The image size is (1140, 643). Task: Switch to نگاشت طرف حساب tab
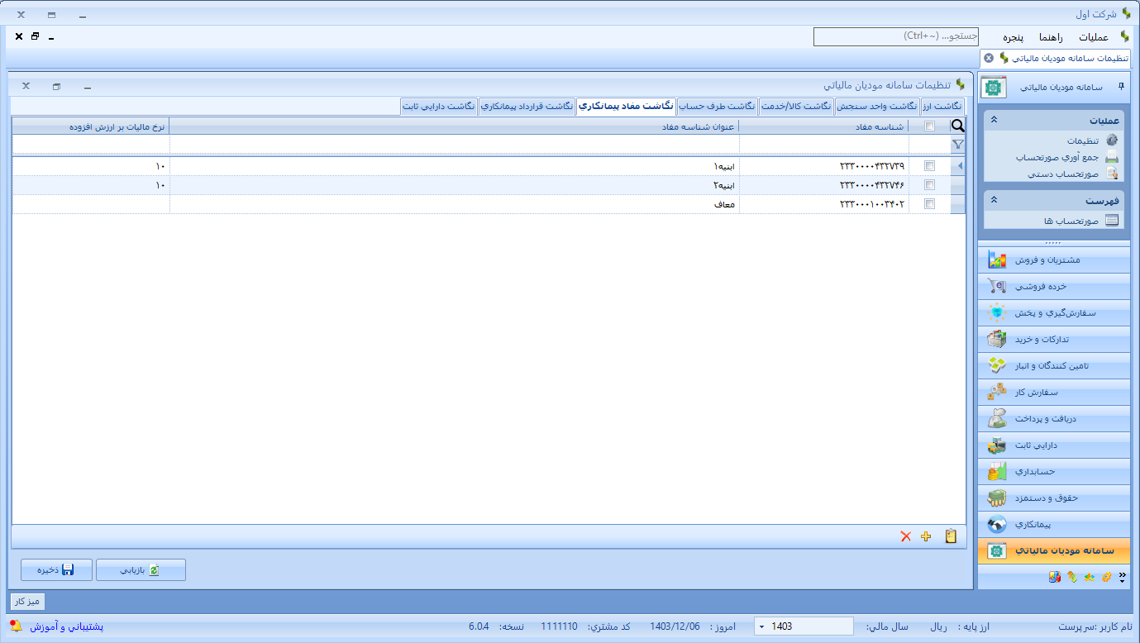click(717, 106)
